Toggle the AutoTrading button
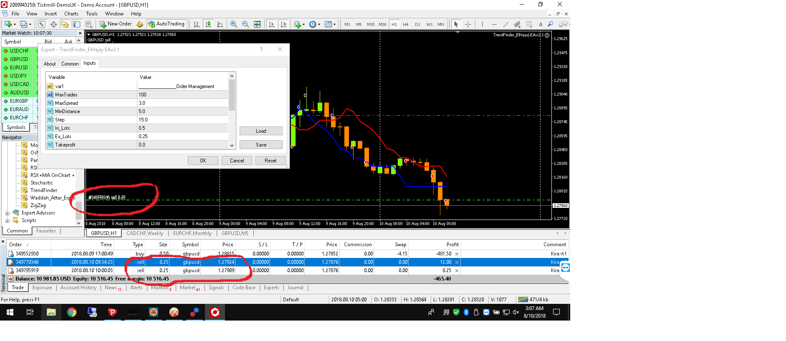The width and height of the screenshot is (786, 341). 167,24
